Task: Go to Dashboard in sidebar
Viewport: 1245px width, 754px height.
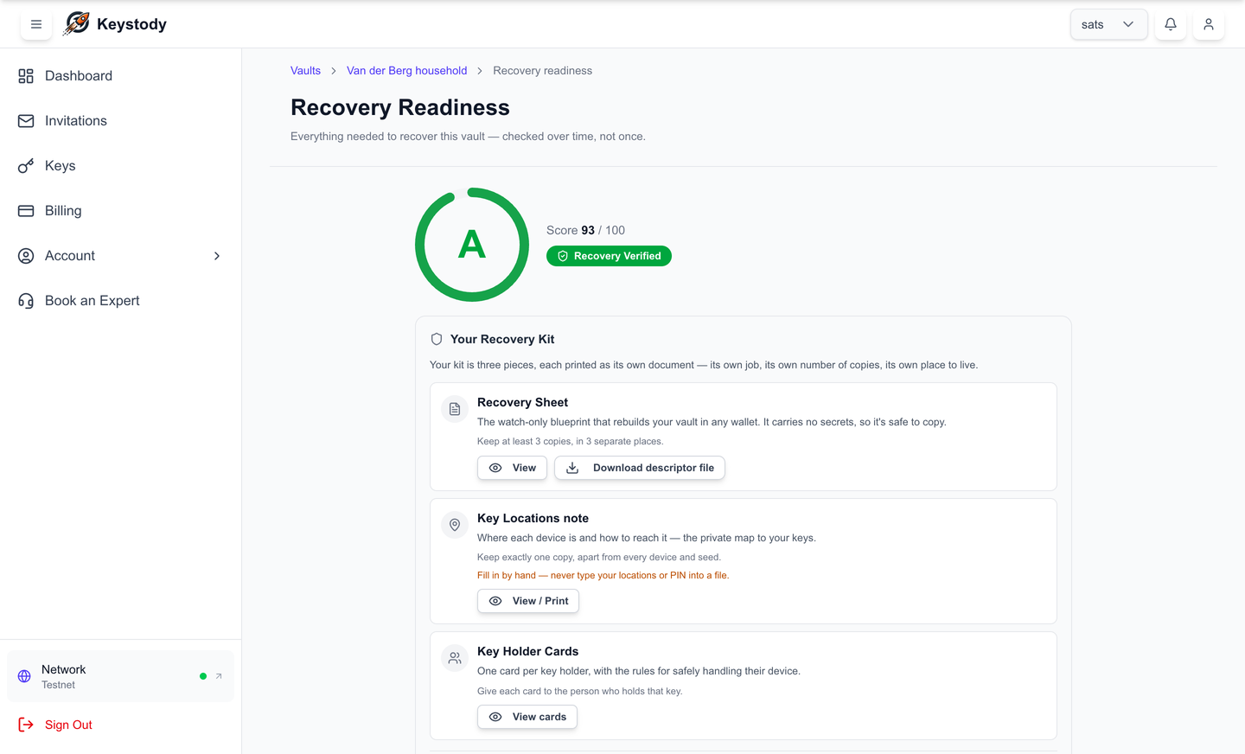Action: (x=121, y=76)
